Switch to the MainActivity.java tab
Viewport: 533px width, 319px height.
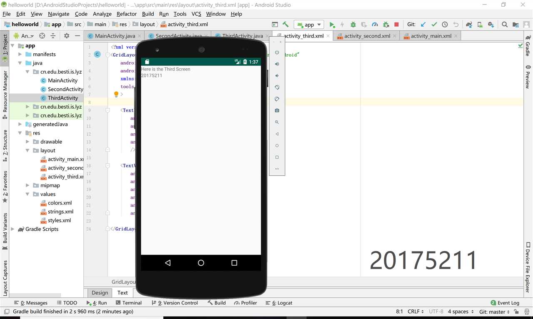point(115,36)
